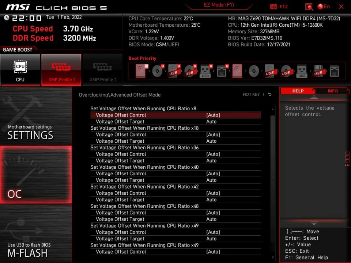Open Voltage Offset Control dropdown for Ratio x42
This screenshot has width=351, height=263.
click(x=175, y=193)
